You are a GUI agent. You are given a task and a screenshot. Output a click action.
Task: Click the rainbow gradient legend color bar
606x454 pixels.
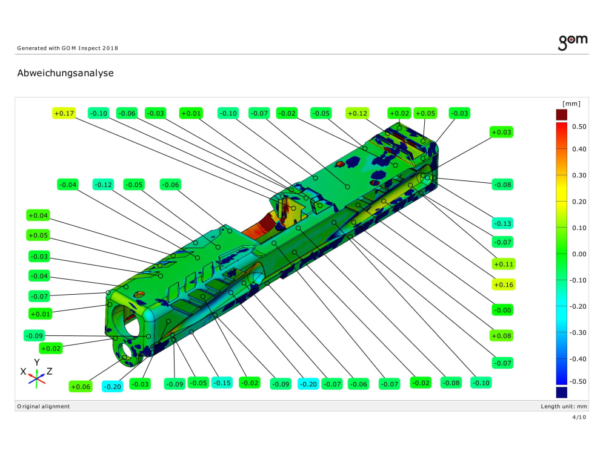pyautogui.click(x=562, y=254)
